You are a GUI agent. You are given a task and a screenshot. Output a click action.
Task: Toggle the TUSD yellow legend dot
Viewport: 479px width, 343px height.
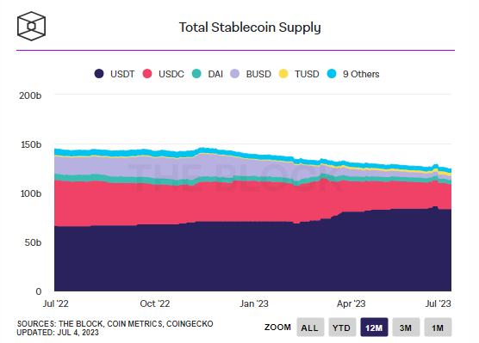(283, 74)
